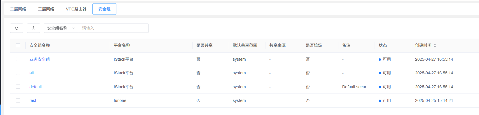Click IStack平台 in the 业务安全组 row

pos(123,59)
